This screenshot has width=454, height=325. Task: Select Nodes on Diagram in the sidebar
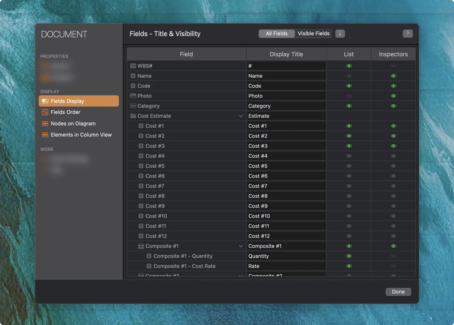[x=45, y=123]
